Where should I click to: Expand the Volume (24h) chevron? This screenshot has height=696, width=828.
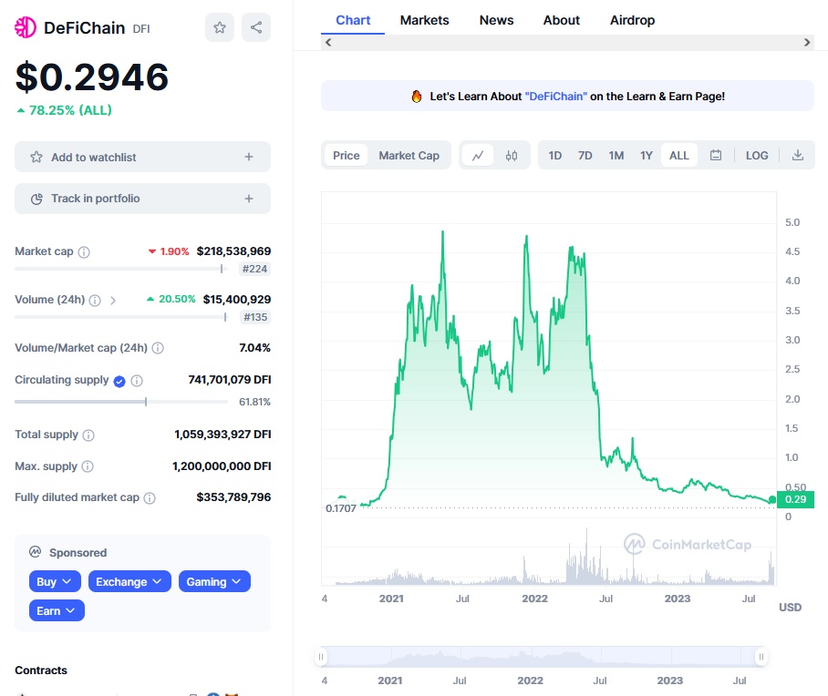[112, 301]
